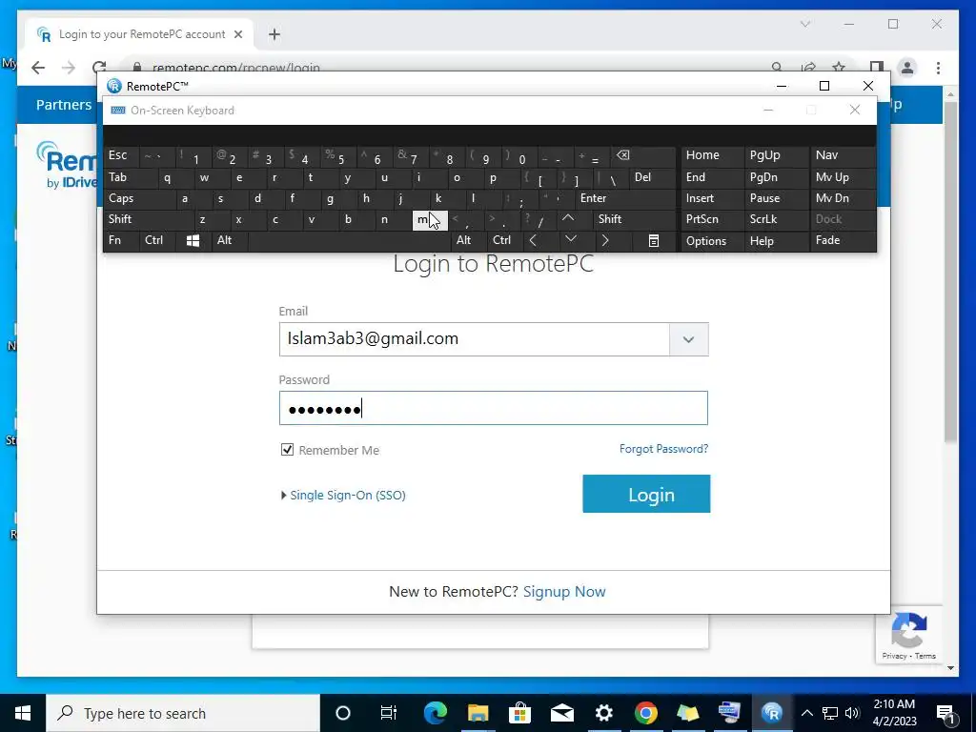Open the Email address dropdown arrow
This screenshot has width=976, height=732.
coord(688,339)
